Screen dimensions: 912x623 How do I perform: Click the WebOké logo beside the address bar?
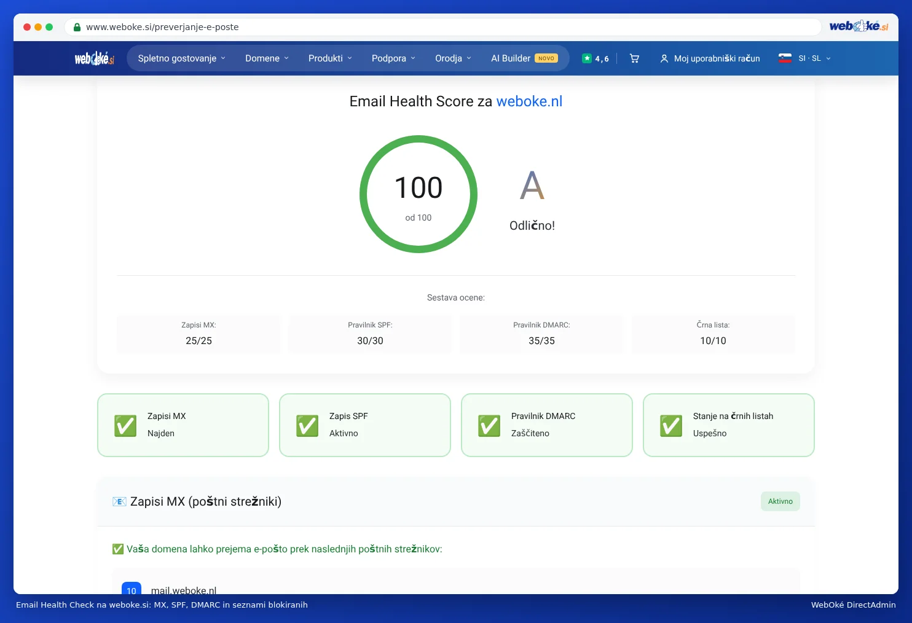click(859, 26)
